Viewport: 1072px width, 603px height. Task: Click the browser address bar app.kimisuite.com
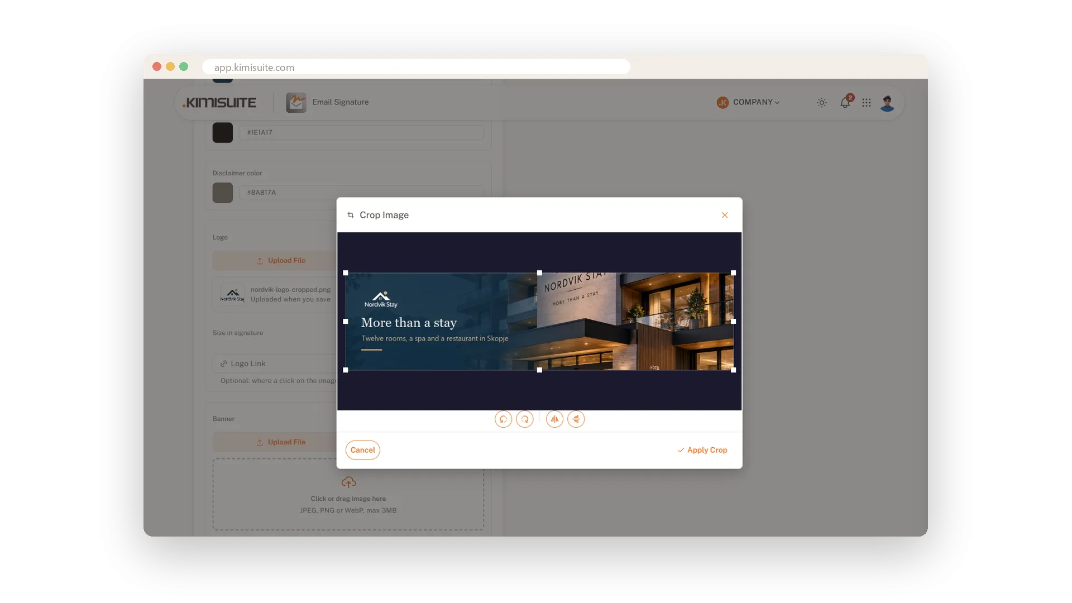(x=416, y=67)
